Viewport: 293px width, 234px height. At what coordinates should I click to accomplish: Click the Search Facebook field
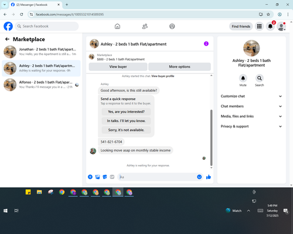click(47, 26)
